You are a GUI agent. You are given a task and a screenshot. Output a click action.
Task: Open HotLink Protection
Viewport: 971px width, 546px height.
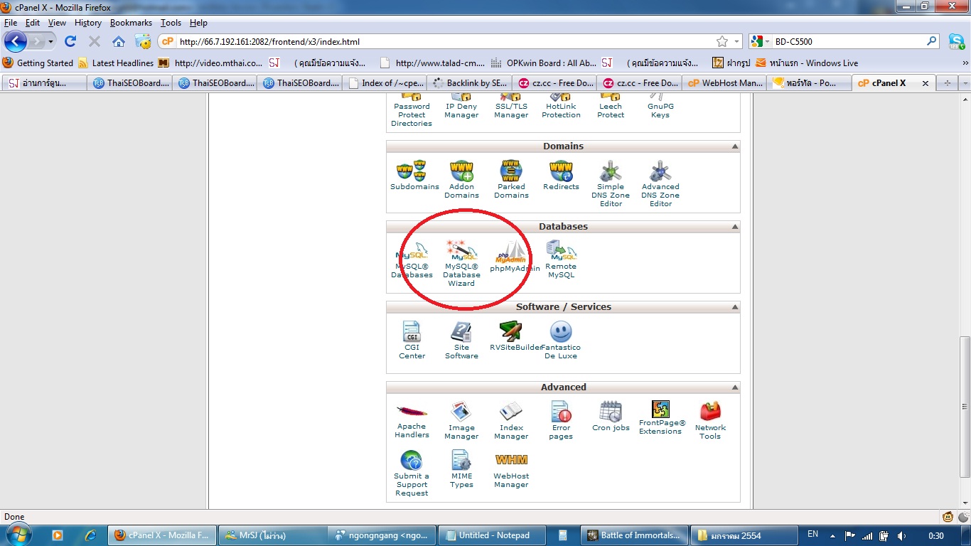click(x=561, y=105)
